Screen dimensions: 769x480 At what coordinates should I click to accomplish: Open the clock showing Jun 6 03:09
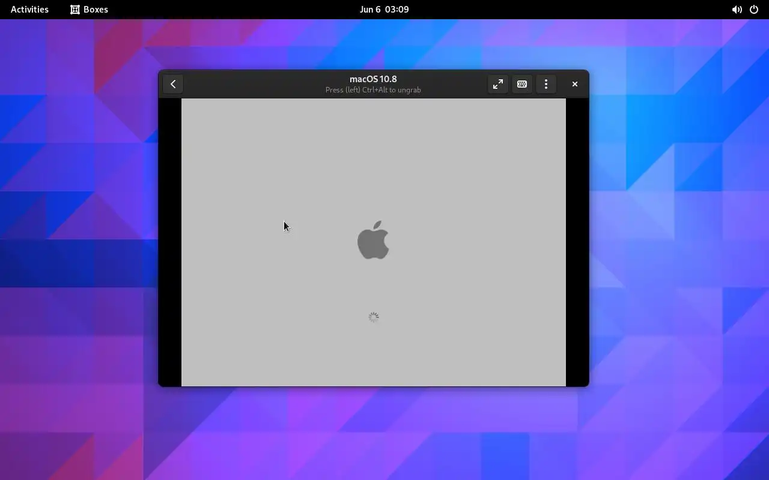coord(384,10)
